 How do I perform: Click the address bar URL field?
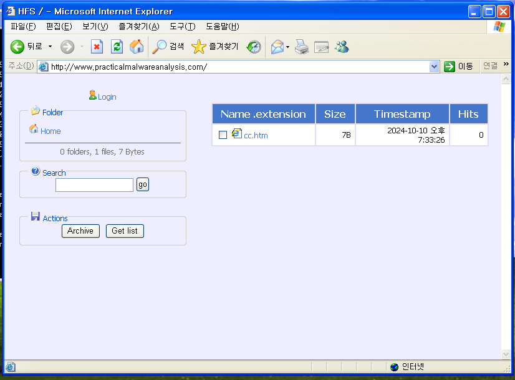239,67
